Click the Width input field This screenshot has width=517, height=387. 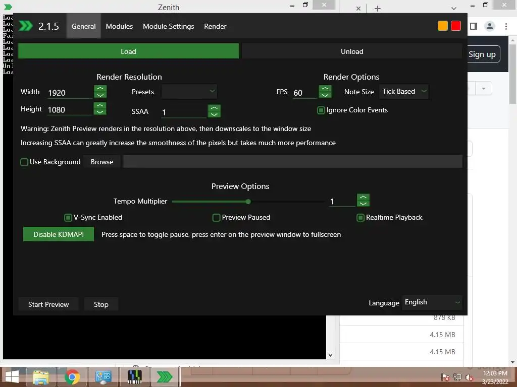[x=70, y=93]
